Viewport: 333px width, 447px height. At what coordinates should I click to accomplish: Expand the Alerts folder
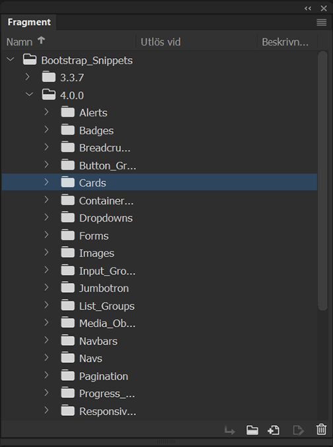46,112
